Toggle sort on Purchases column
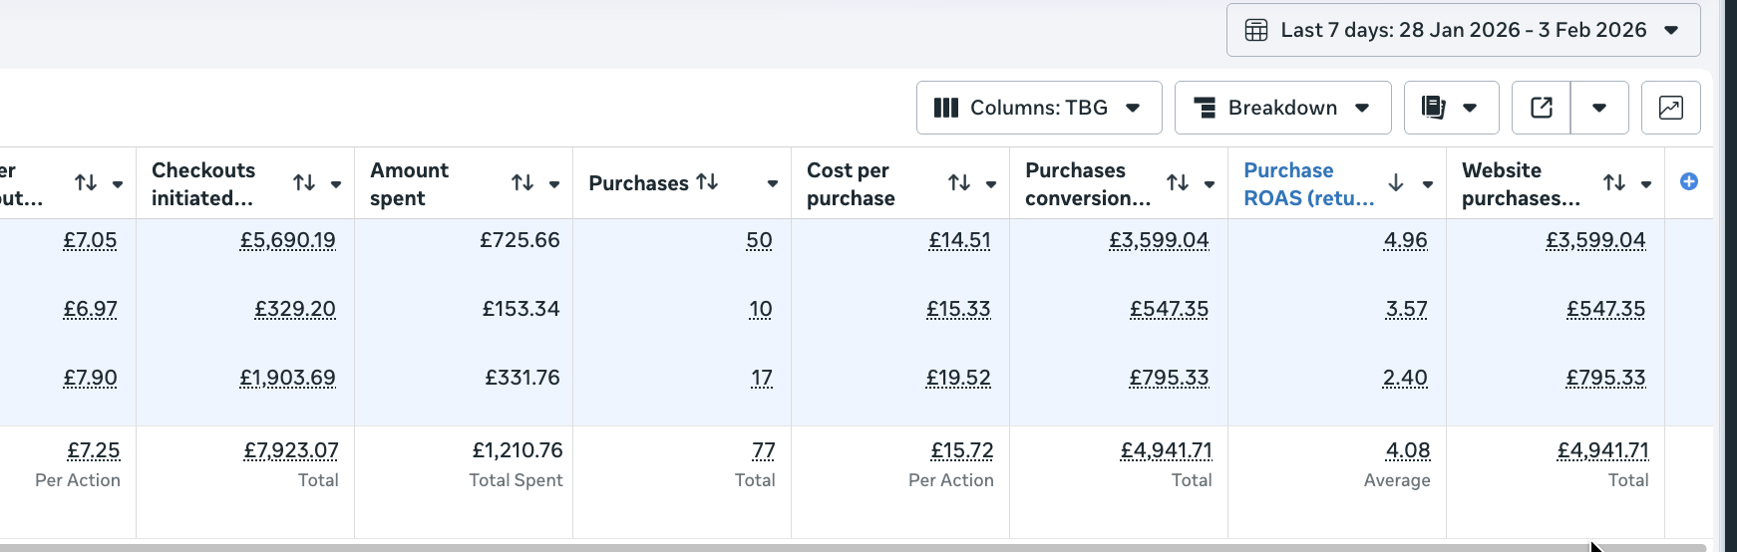This screenshot has width=1737, height=552. pos(707,181)
